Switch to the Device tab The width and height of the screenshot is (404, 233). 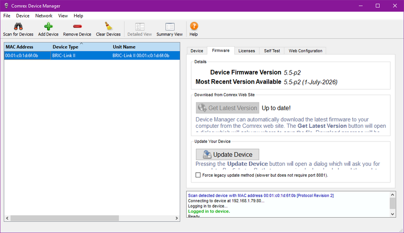coord(197,51)
